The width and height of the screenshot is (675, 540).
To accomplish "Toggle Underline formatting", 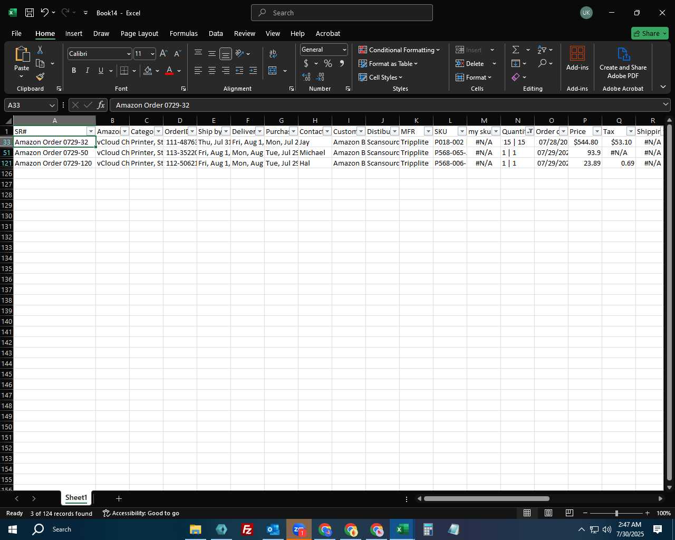I will click(101, 71).
